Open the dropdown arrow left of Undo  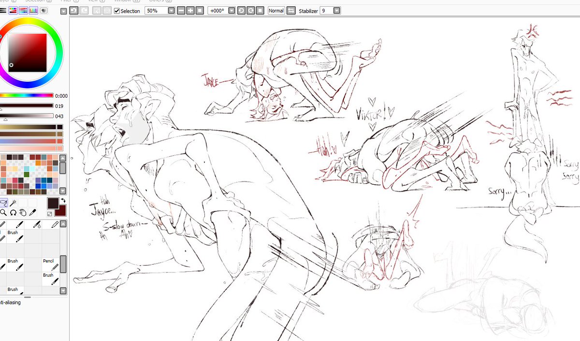pyautogui.click(x=63, y=11)
